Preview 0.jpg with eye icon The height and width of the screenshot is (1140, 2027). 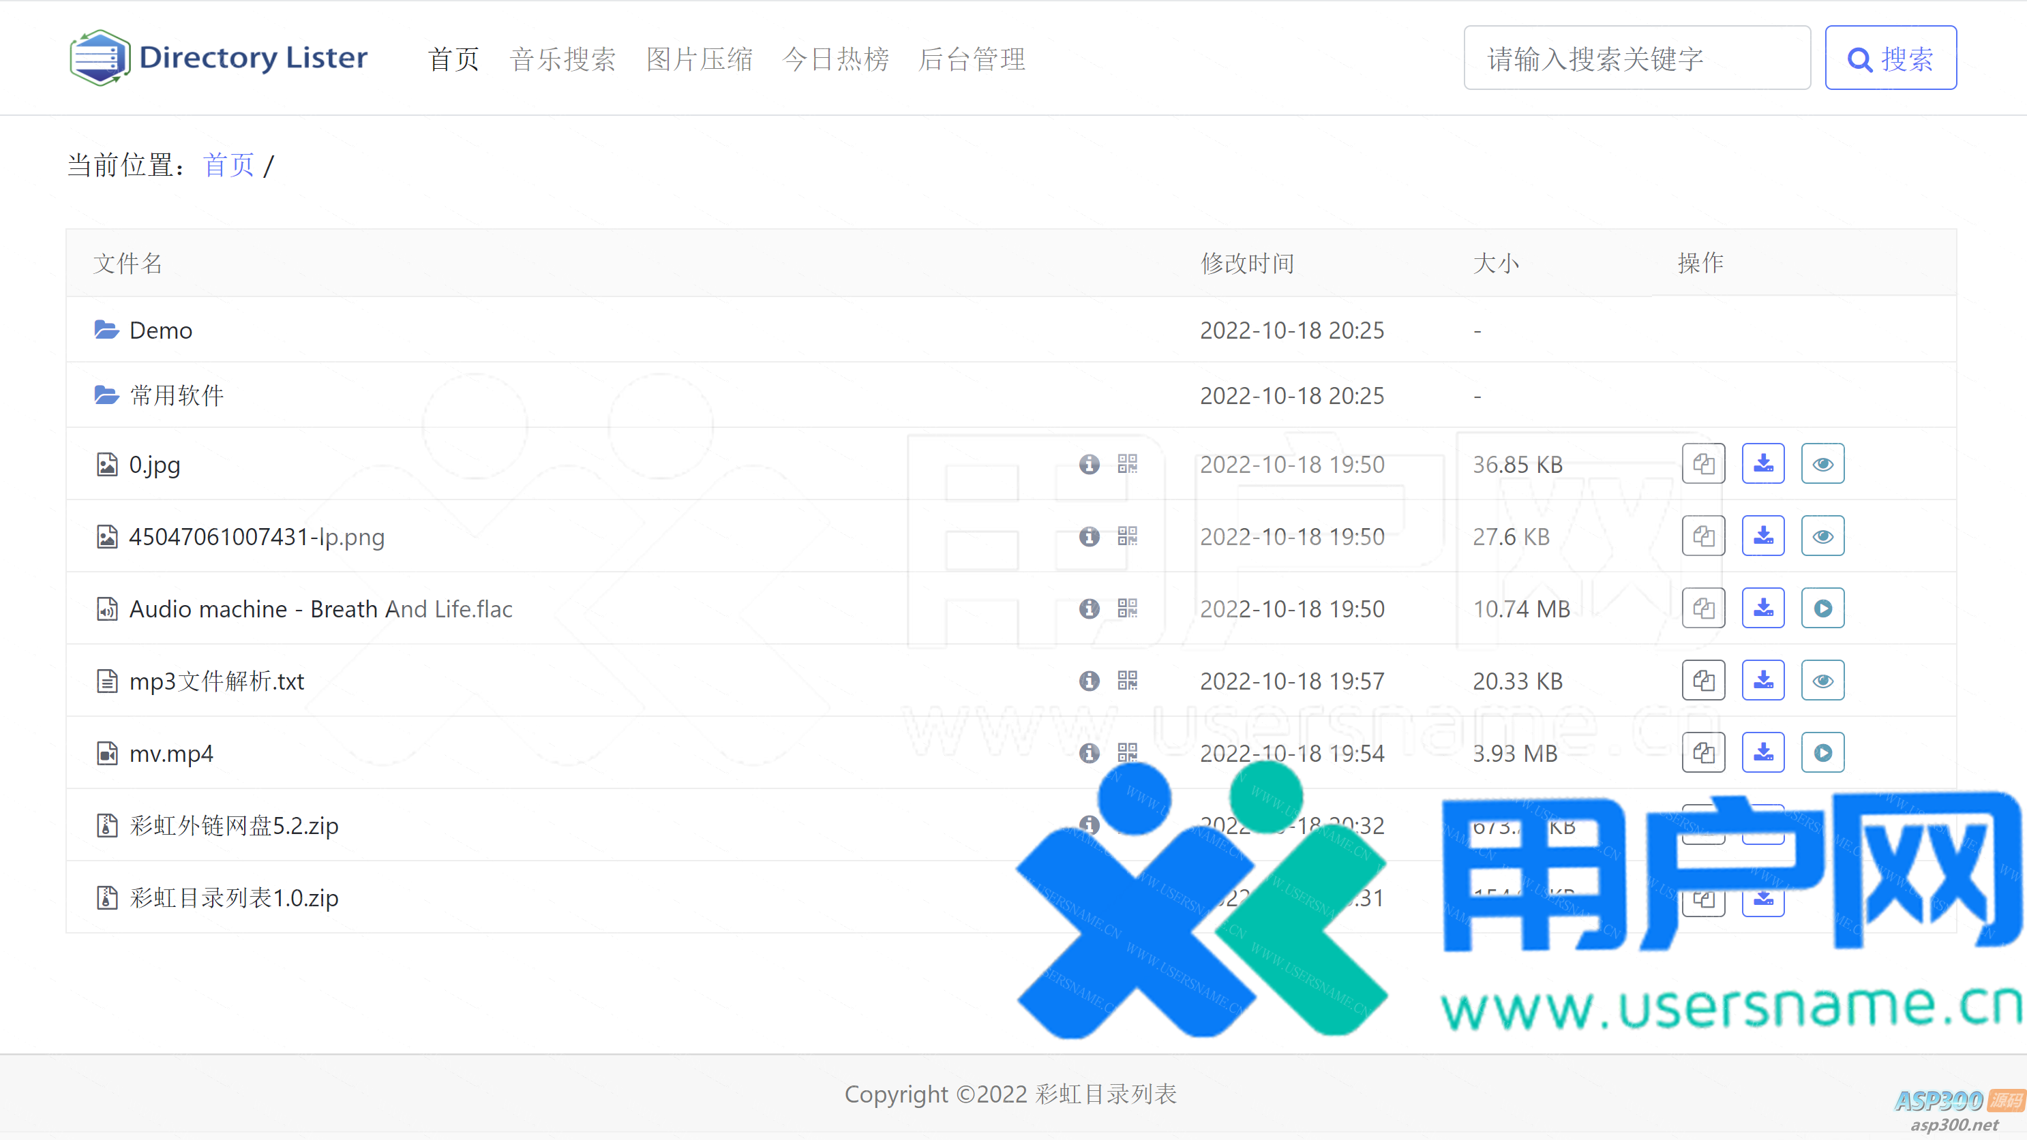click(x=1823, y=464)
